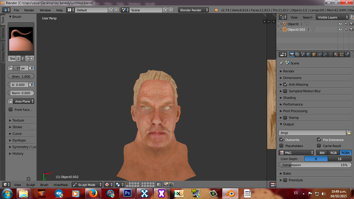354x199 pixels.
Task: Open the Render properties tab (camera icon)
Action: click(292, 54)
